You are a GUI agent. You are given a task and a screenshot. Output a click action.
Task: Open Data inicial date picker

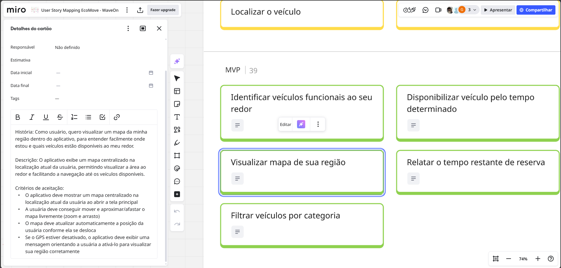pos(151,73)
